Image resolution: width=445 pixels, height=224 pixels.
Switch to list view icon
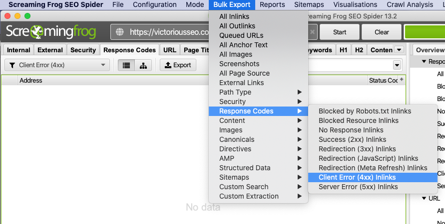tap(126, 65)
